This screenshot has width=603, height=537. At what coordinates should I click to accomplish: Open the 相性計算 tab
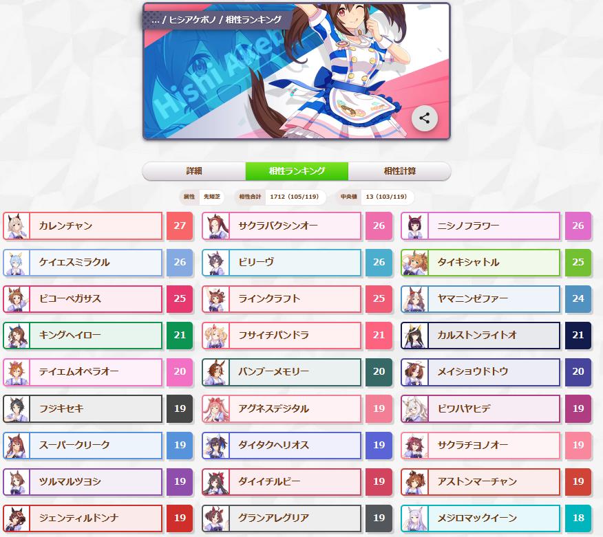pos(399,171)
